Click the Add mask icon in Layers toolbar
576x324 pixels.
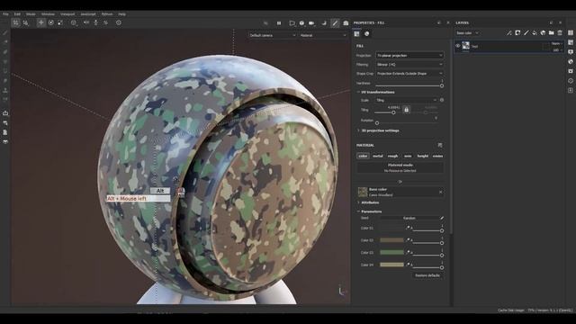[517, 33]
